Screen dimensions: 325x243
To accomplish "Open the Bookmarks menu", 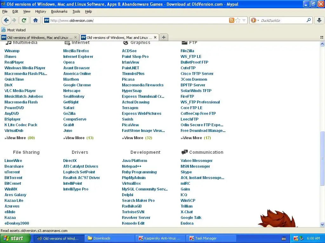I will 59,11.
